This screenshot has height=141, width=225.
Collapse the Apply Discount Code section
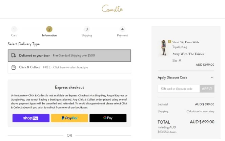point(212,77)
